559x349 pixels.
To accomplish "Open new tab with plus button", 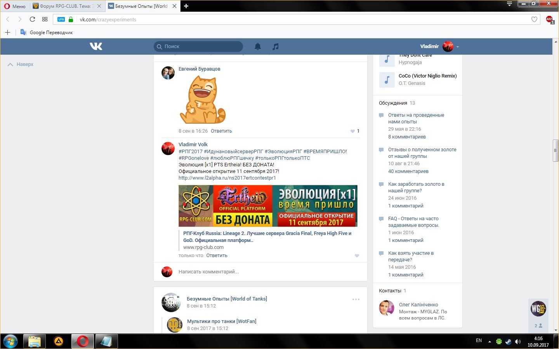I will [186, 6].
